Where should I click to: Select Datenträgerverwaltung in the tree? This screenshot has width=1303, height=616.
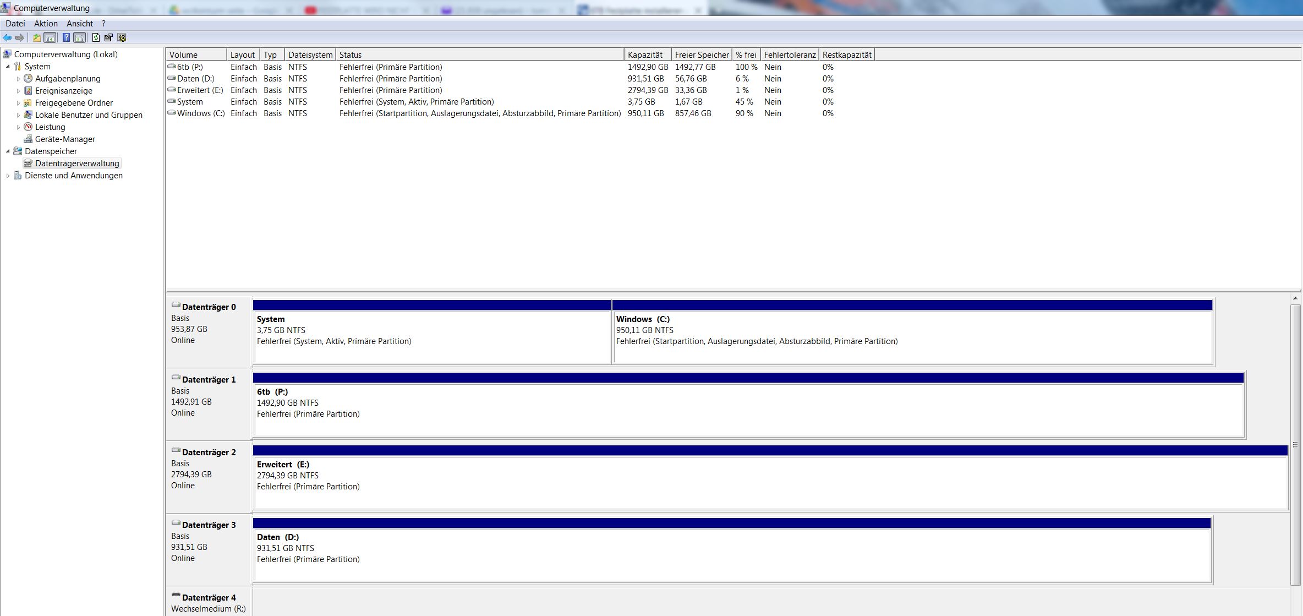point(77,163)
